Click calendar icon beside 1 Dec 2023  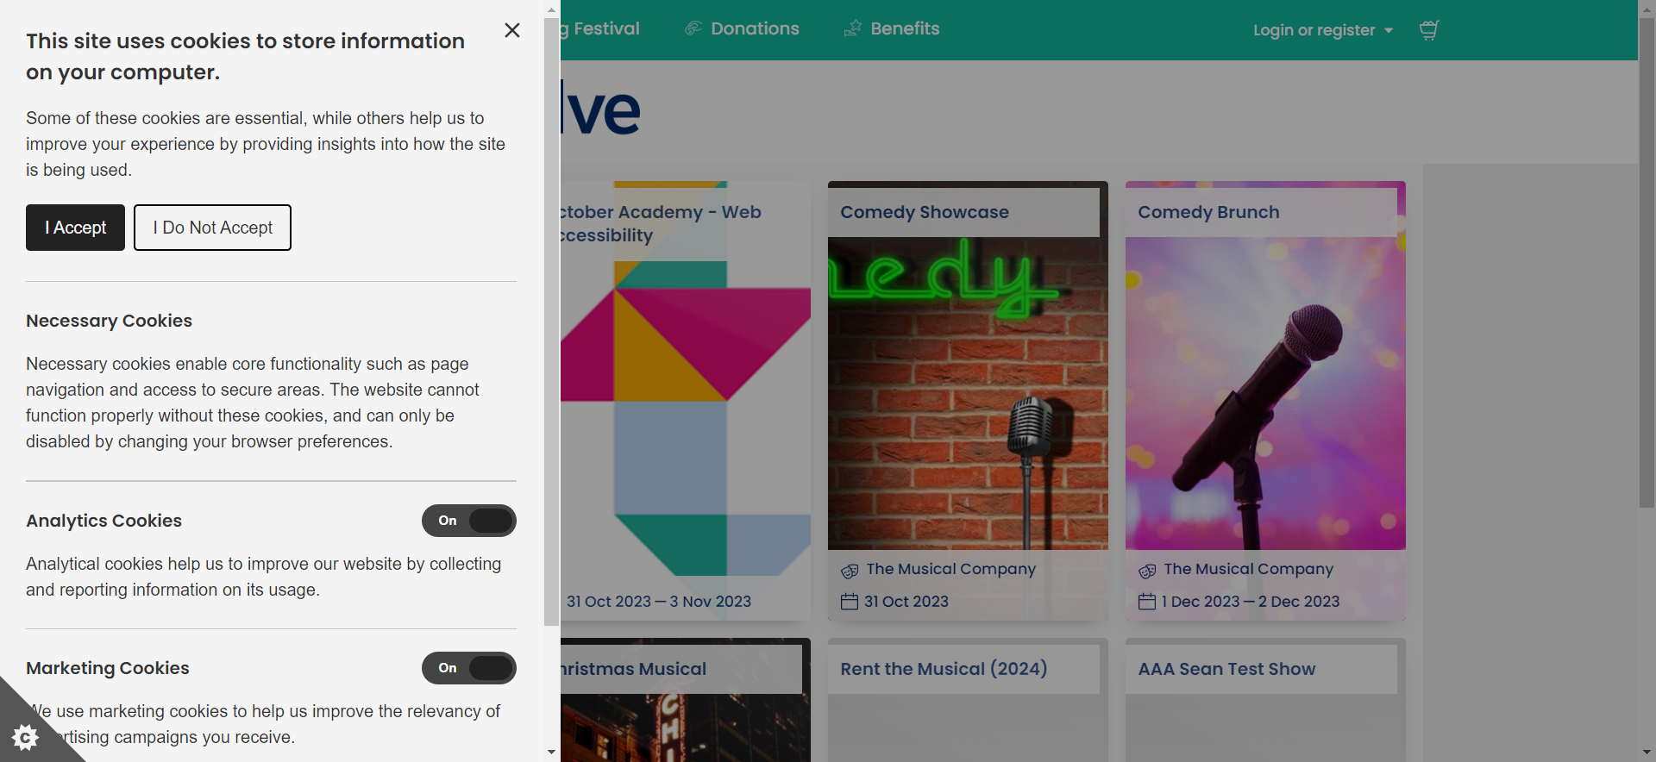coord(1147,602)
